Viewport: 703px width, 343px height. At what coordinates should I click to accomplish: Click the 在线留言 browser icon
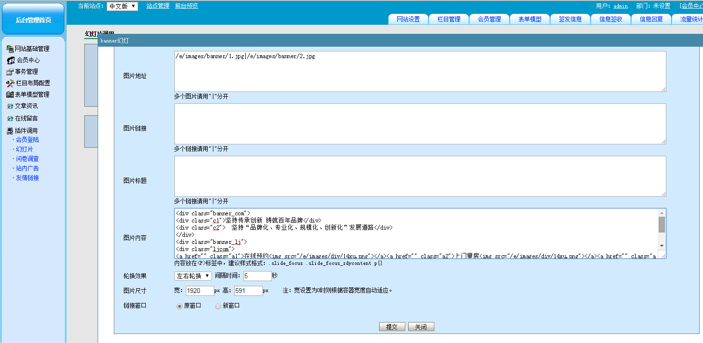click(x=10, y=118)
